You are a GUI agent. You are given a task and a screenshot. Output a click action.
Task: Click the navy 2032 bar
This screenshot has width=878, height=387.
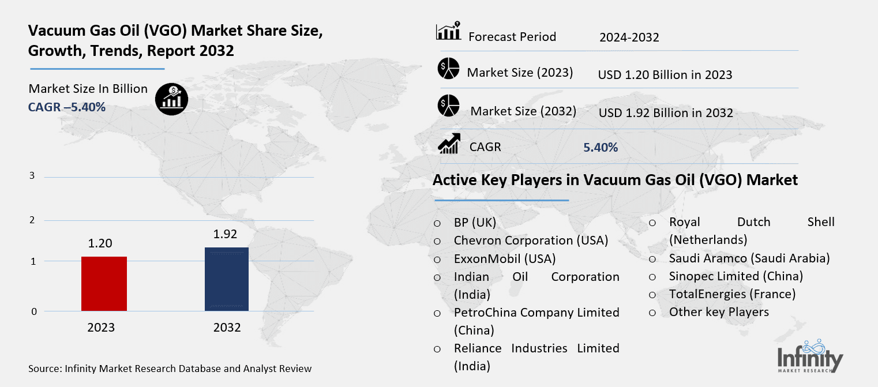226,278
